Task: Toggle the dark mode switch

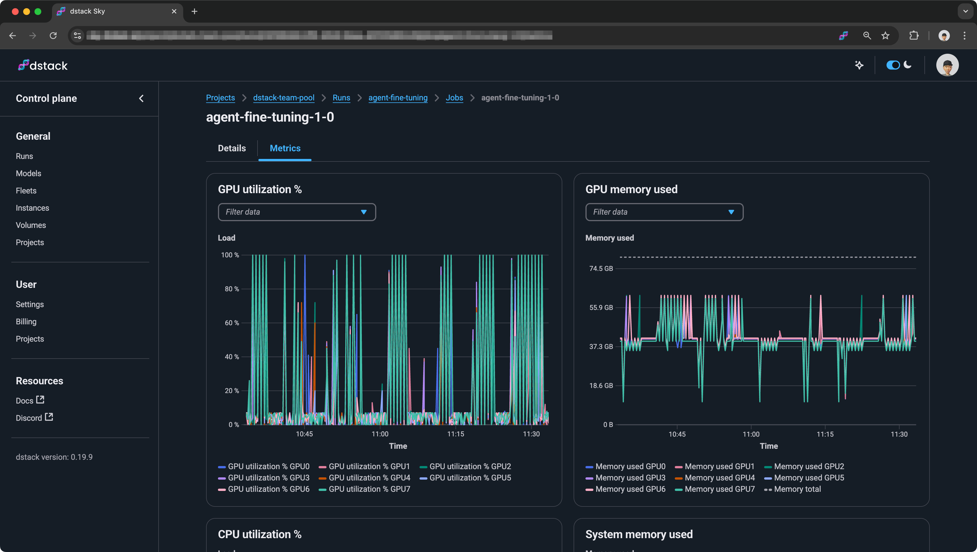Action: pos(893,65)
